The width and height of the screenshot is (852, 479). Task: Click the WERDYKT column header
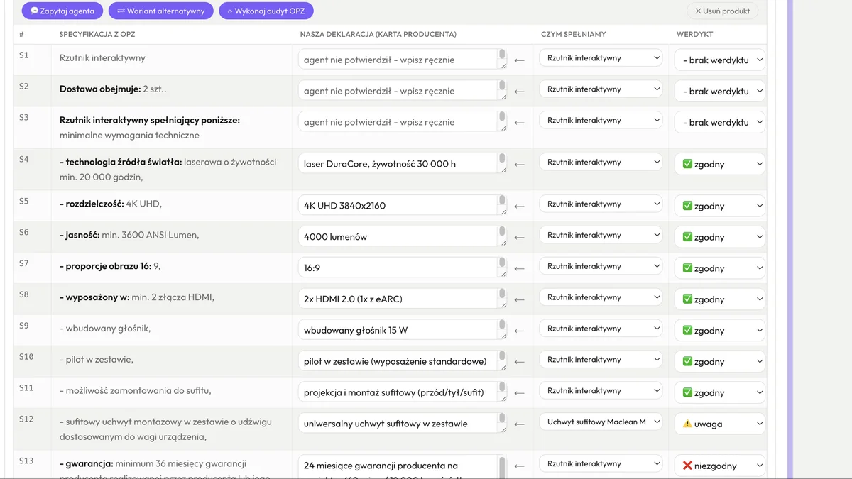[x=695, y=34]
